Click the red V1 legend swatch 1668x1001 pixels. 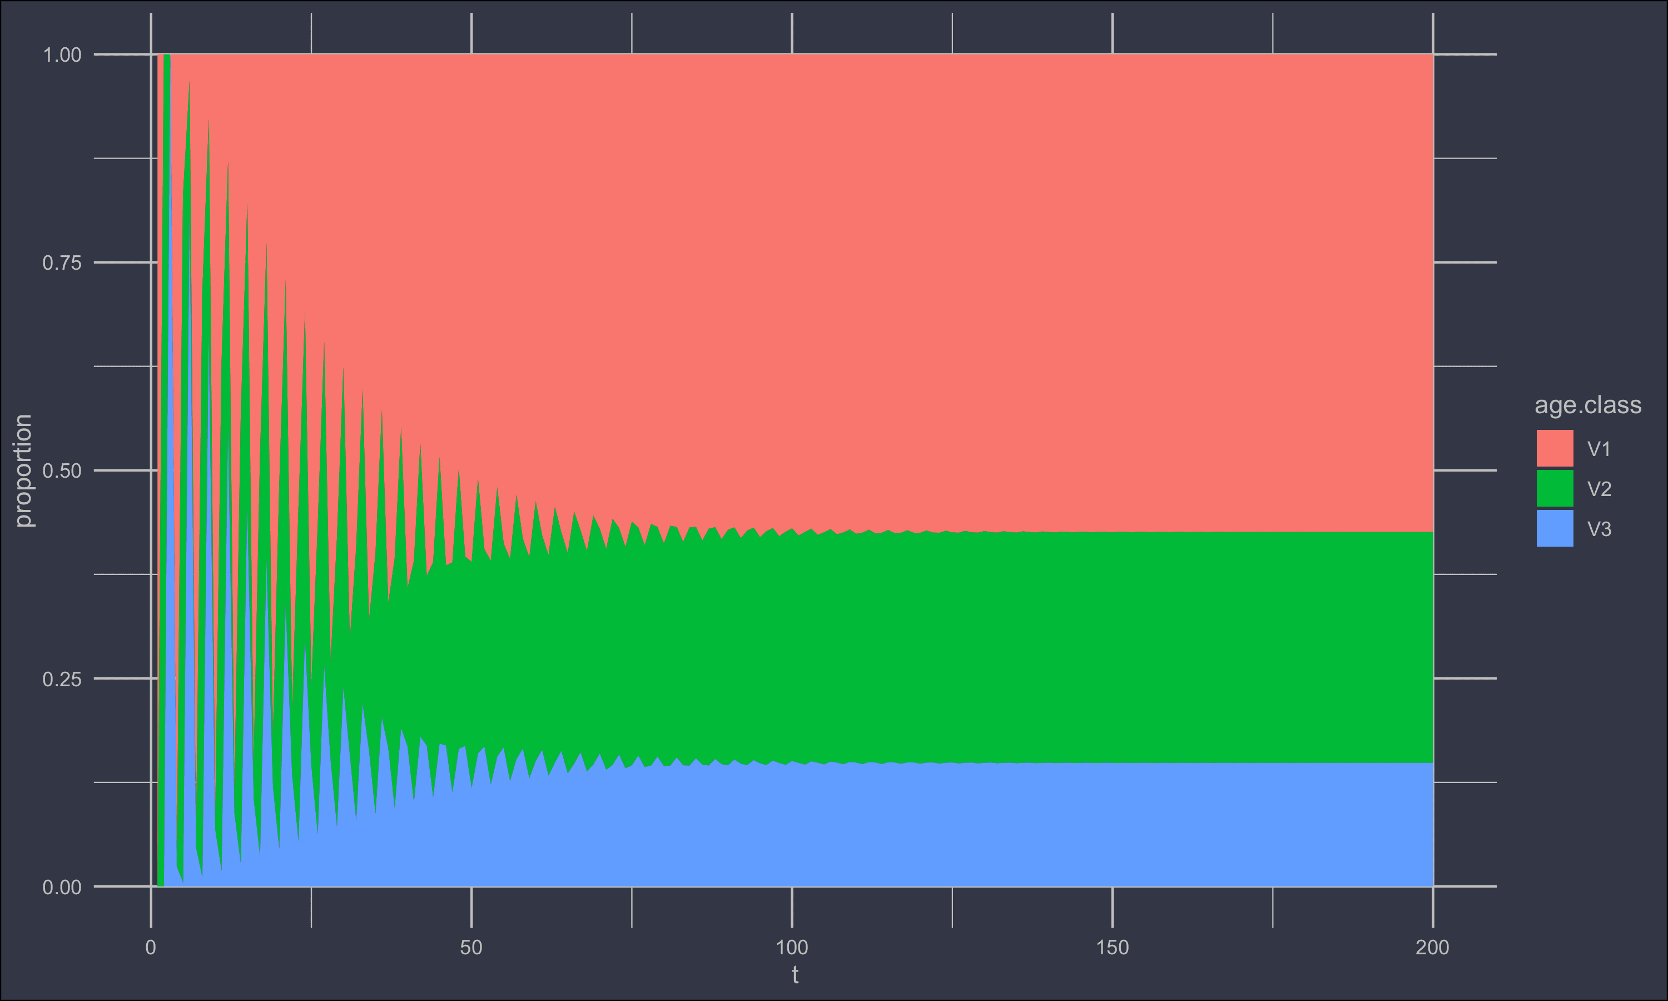pos(1555,448)
